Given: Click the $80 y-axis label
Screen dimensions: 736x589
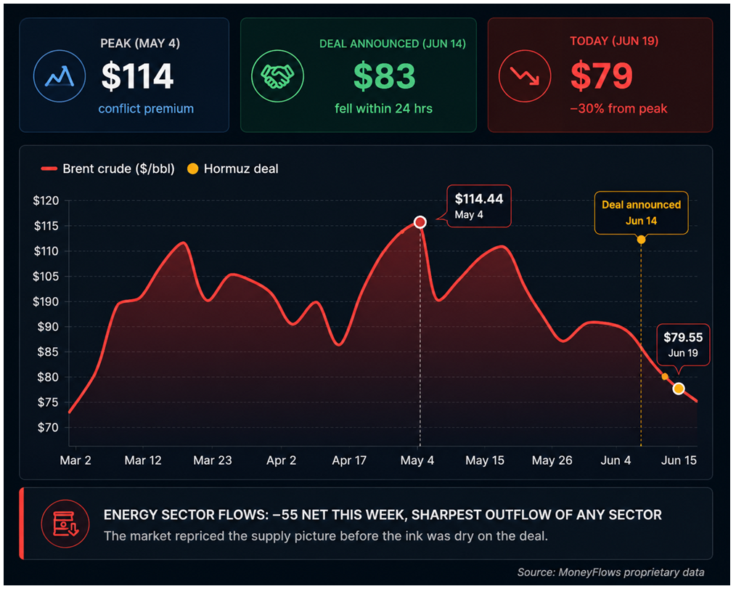Looking at the screenshot, I should (x=48, y=377).
